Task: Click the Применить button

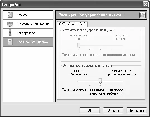Action: tap(137, 111)
